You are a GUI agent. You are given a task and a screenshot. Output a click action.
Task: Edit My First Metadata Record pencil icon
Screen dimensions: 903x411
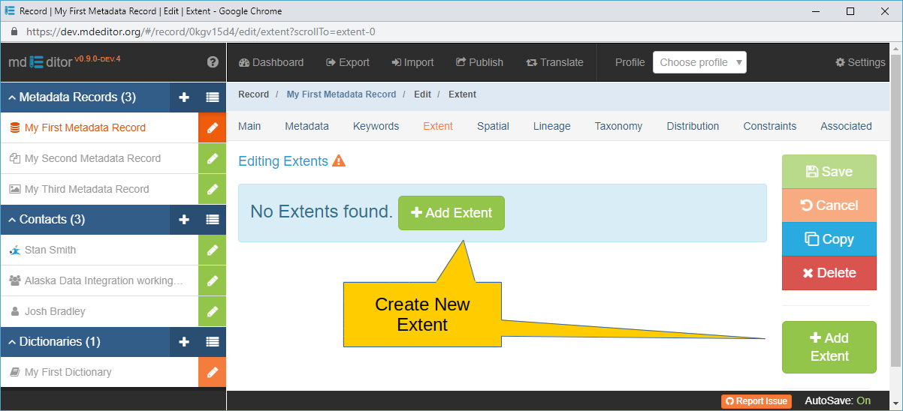click(212, 127)
